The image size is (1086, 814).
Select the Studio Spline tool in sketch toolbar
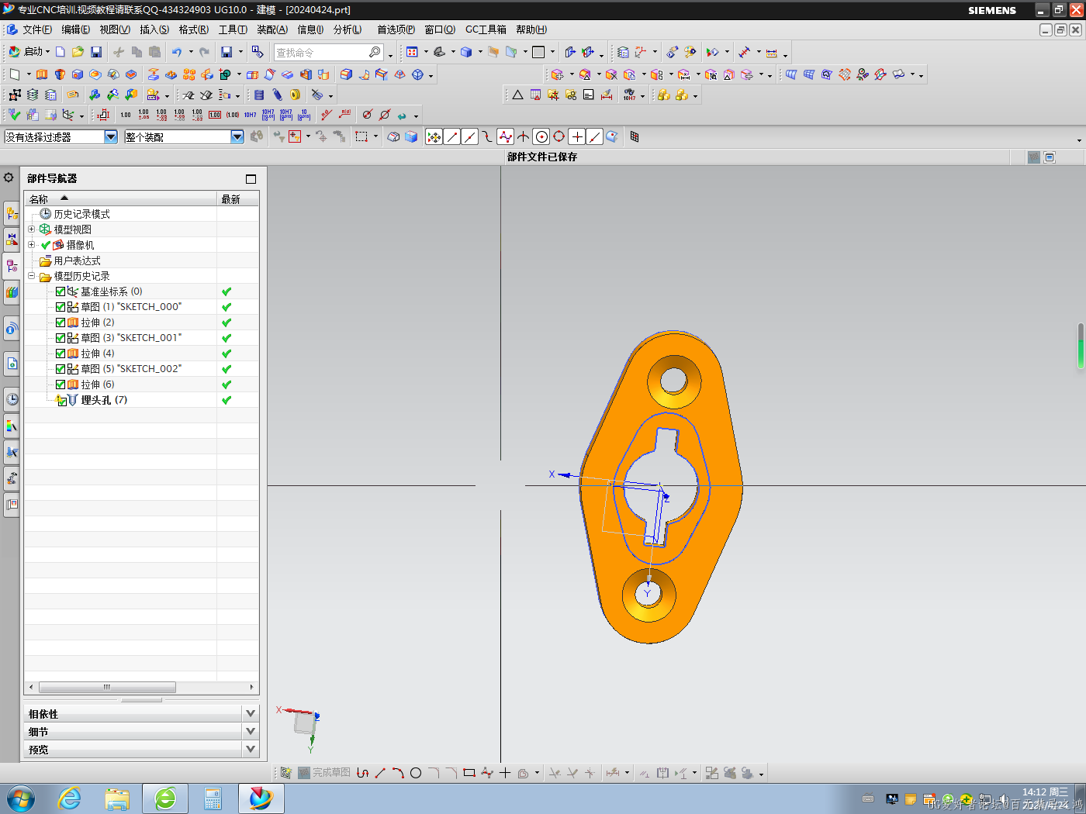[x=487, y=773]
